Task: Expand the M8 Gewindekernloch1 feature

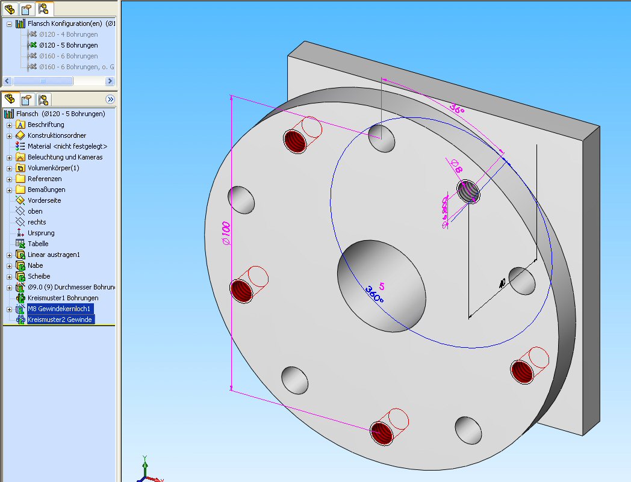Action: [9, 309]
